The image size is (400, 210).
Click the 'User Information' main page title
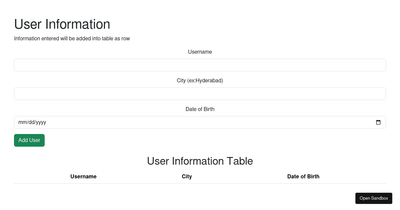pos(62,24)
